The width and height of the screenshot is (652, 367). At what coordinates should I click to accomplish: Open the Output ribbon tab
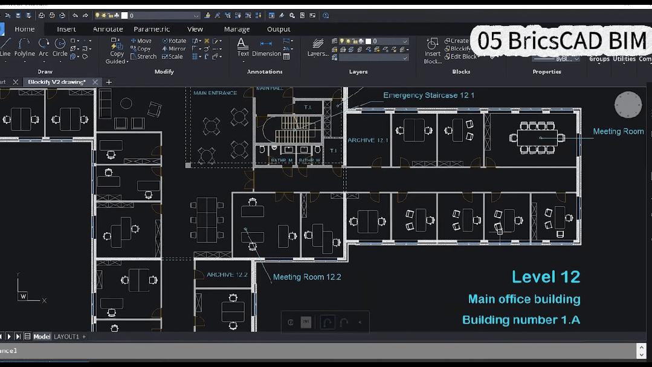pos(279,29)
